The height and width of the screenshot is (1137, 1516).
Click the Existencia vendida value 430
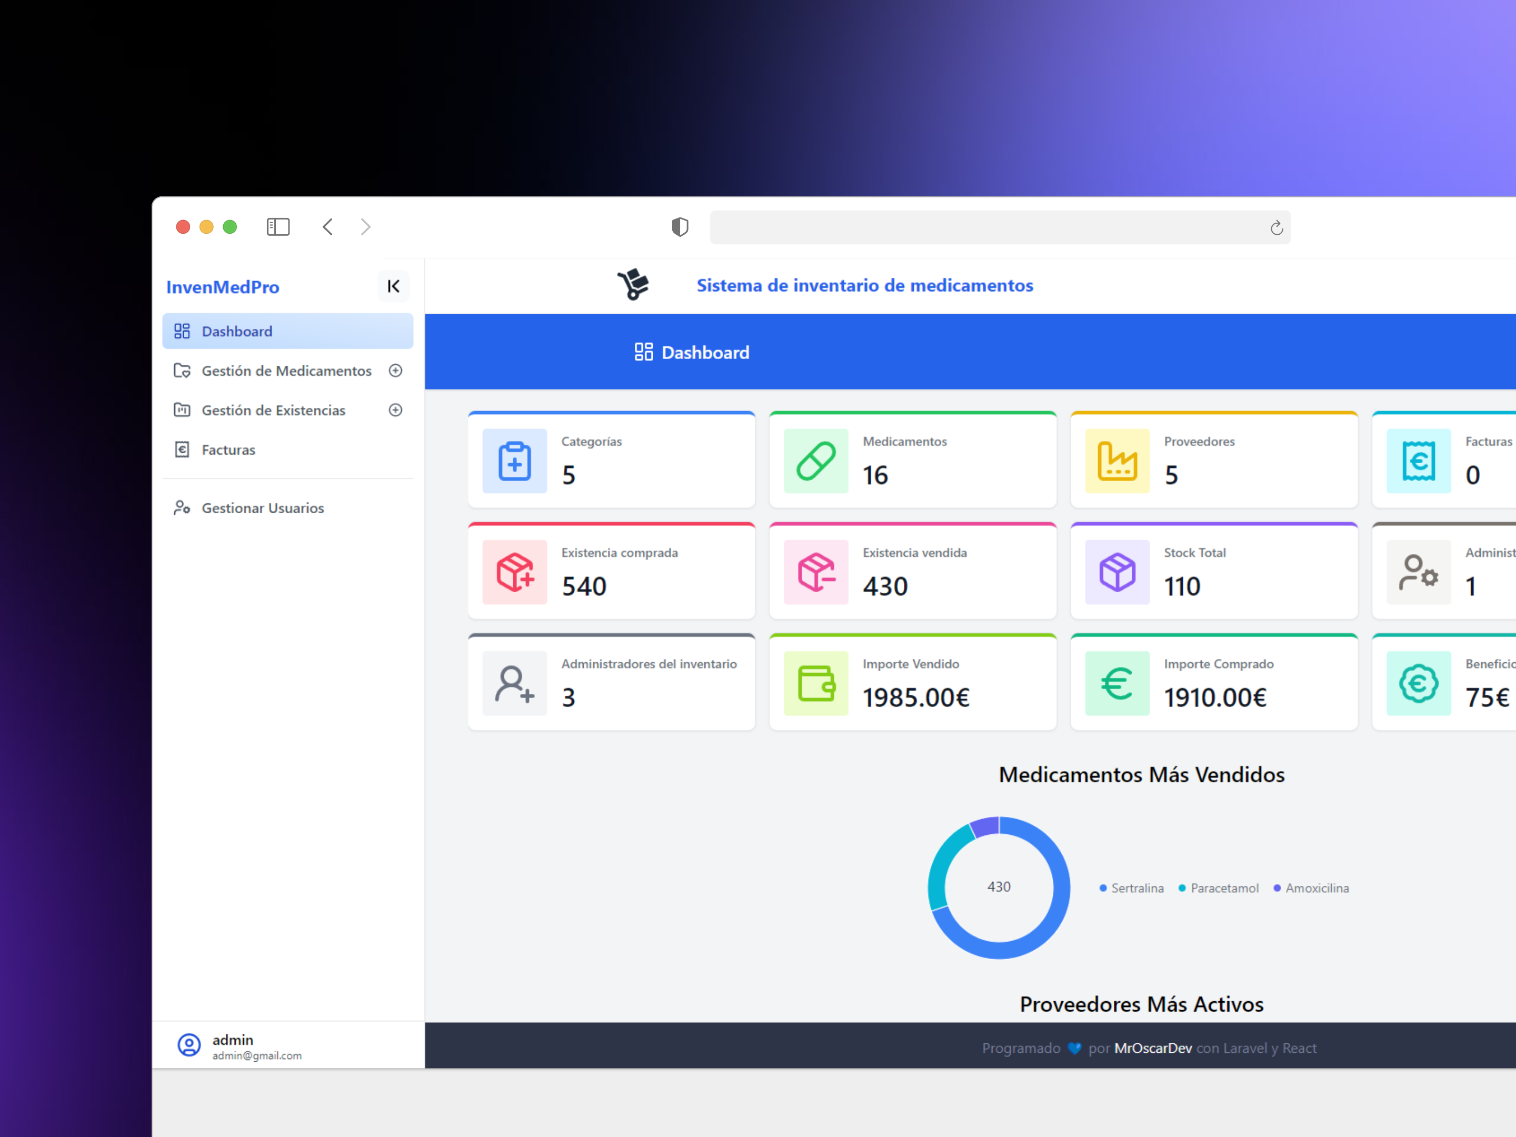tap(885, 586)
